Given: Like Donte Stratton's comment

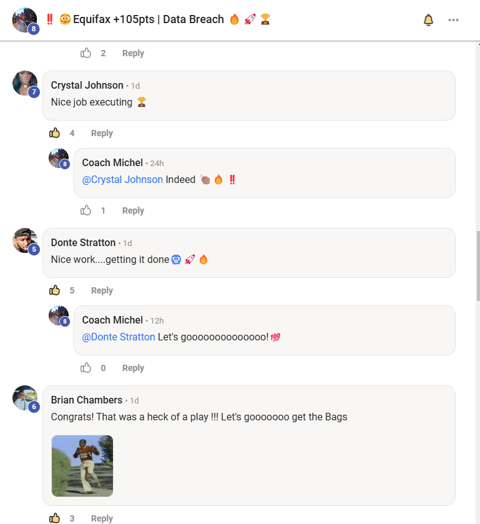Looking at the screenshot, I should click(55, 290).
